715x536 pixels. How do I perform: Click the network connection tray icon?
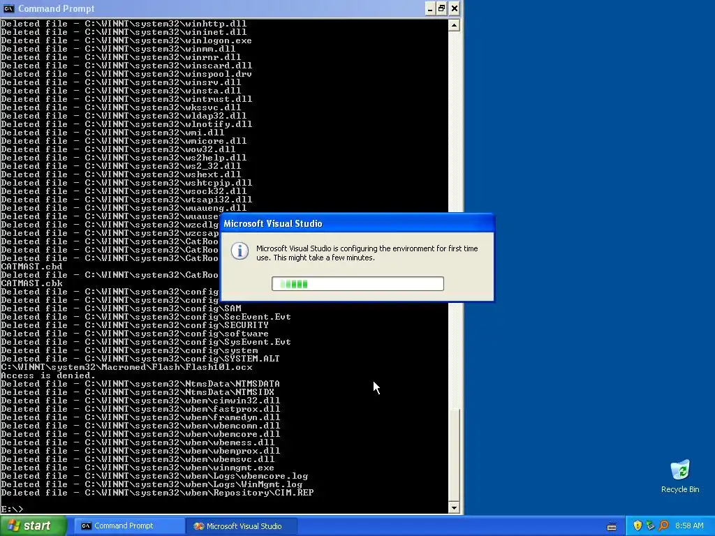[x=650, y=526]
